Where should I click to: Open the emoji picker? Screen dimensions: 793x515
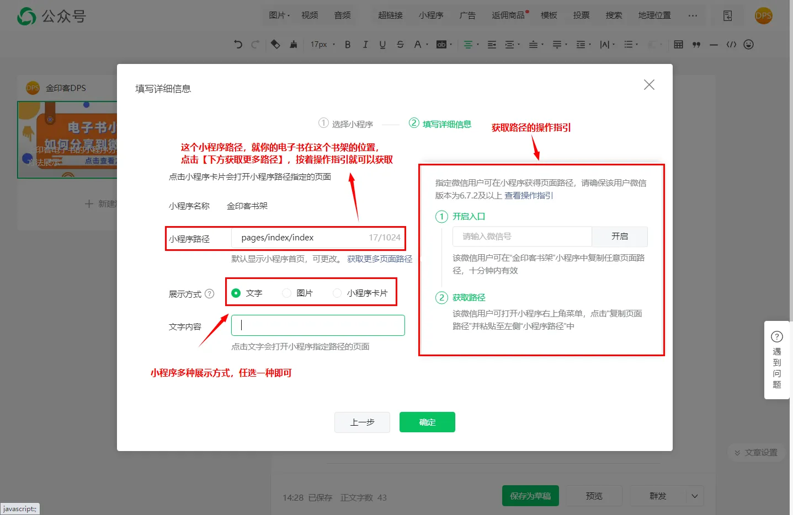click(x=748, y=45)
